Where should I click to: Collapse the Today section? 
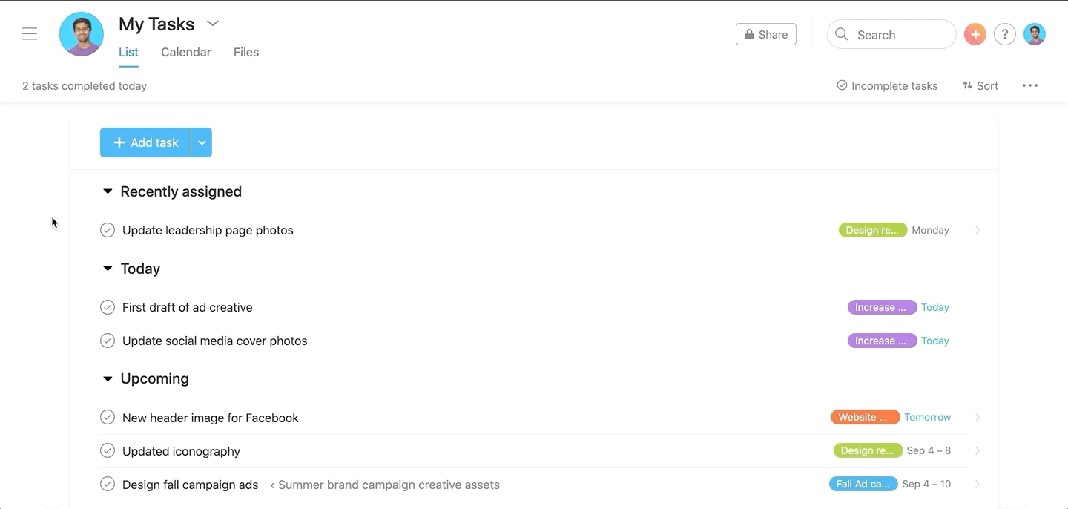click(x=108, y=269)
